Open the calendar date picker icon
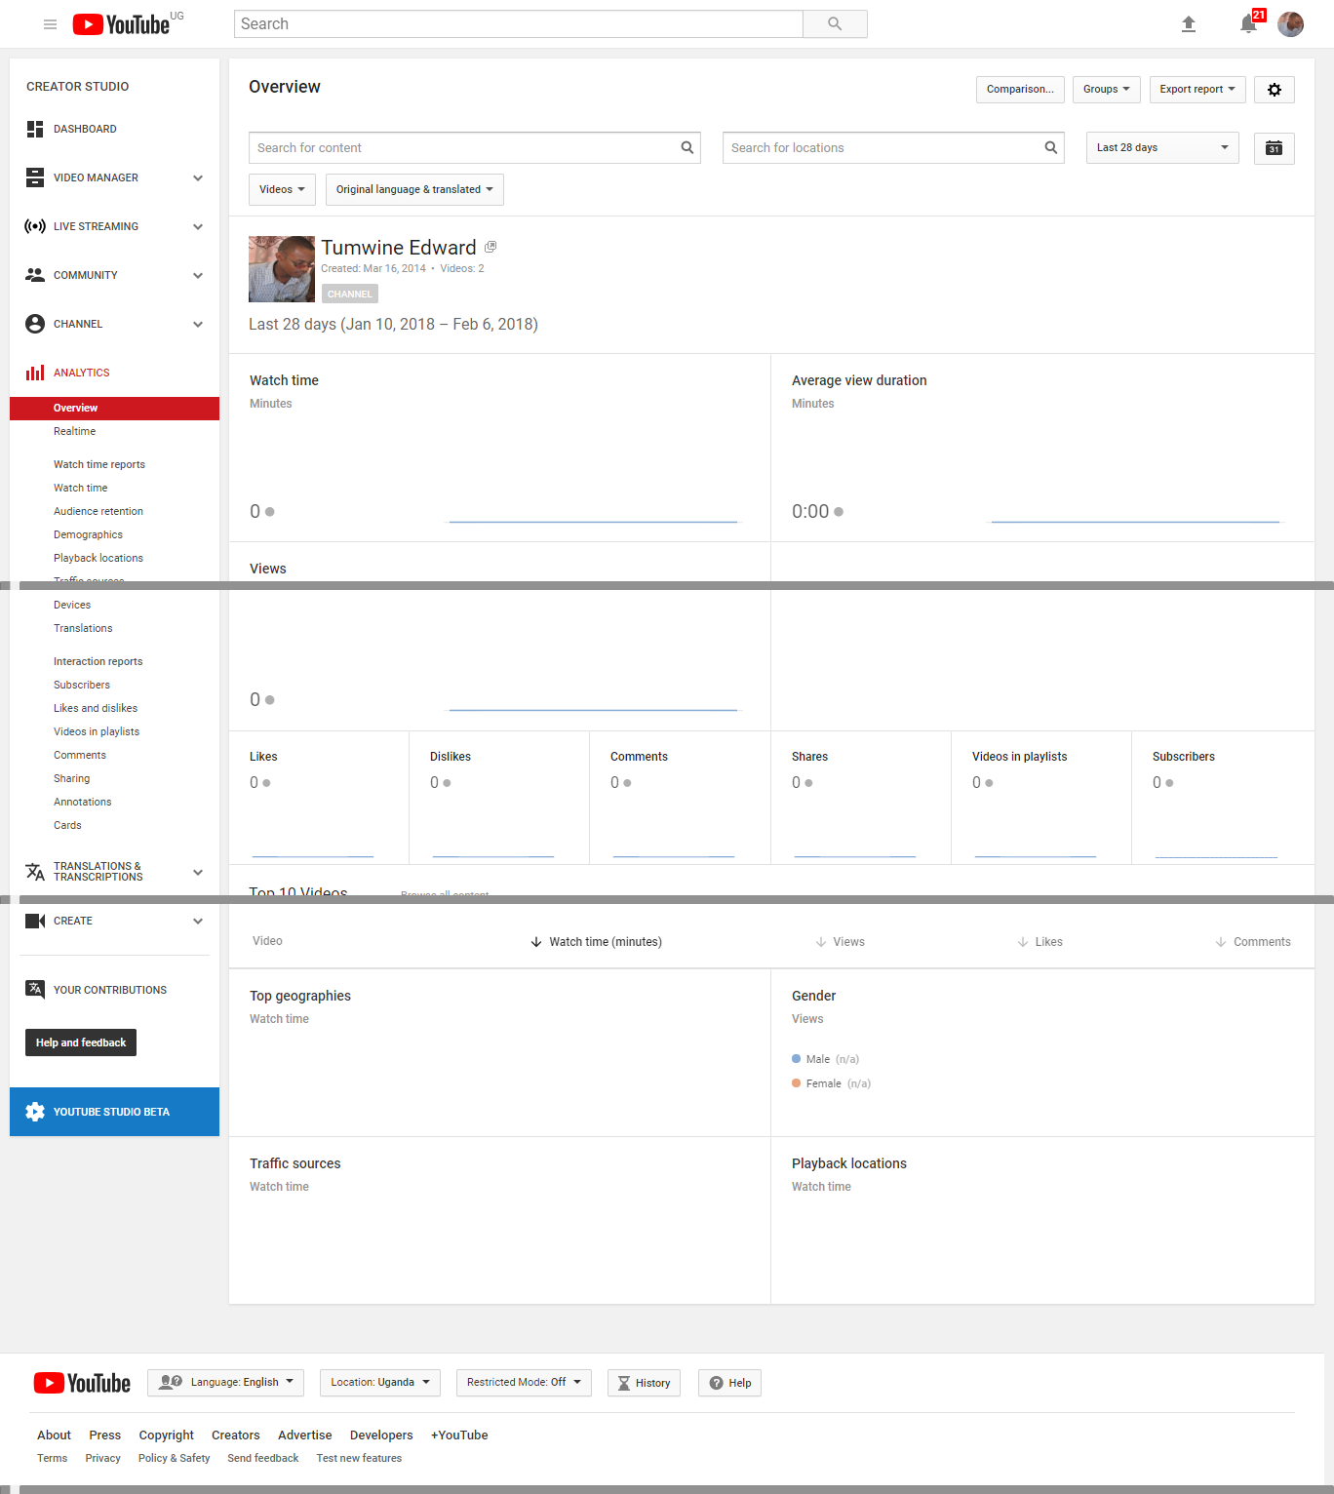Image resolution: width=1334 pixels, height=1494 pixels. pyautogui.click(x=1274, y=148)
